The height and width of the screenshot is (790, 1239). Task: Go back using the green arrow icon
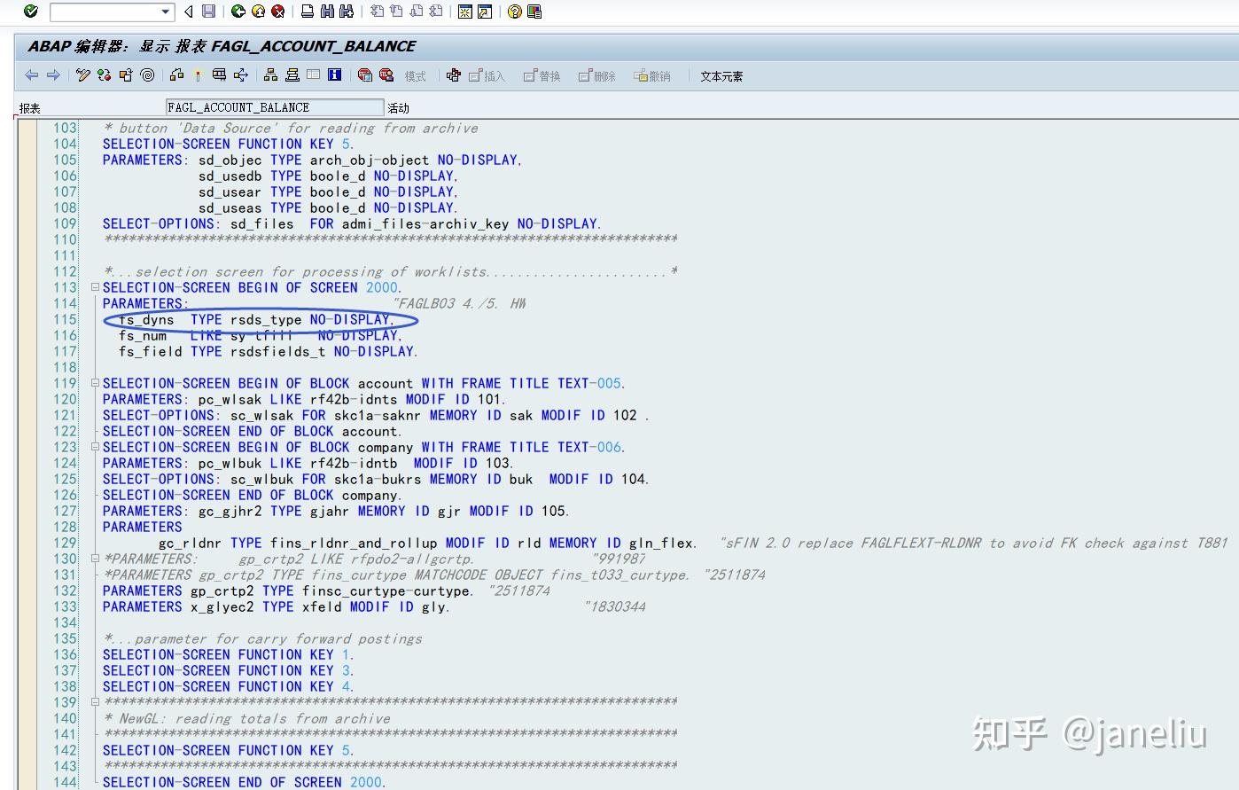click(238, 12)
